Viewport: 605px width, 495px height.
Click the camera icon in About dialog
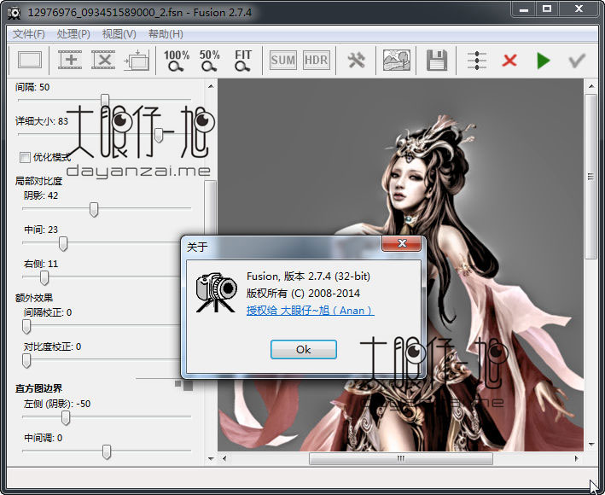click(x=216, y=293)
